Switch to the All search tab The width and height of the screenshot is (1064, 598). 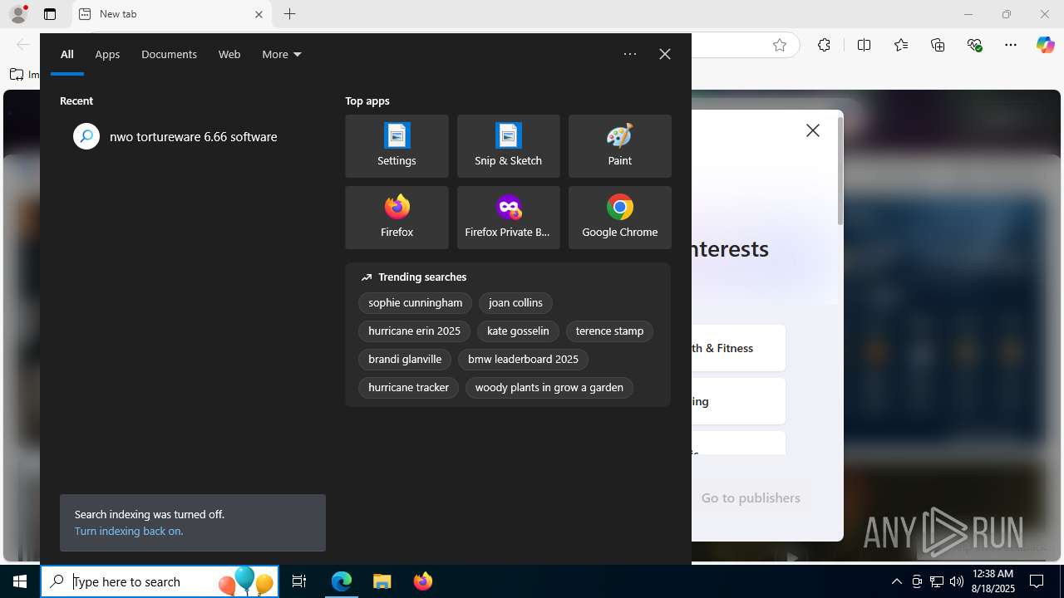click(67, 54)
